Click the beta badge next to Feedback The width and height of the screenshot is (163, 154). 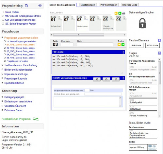[36, 119]
